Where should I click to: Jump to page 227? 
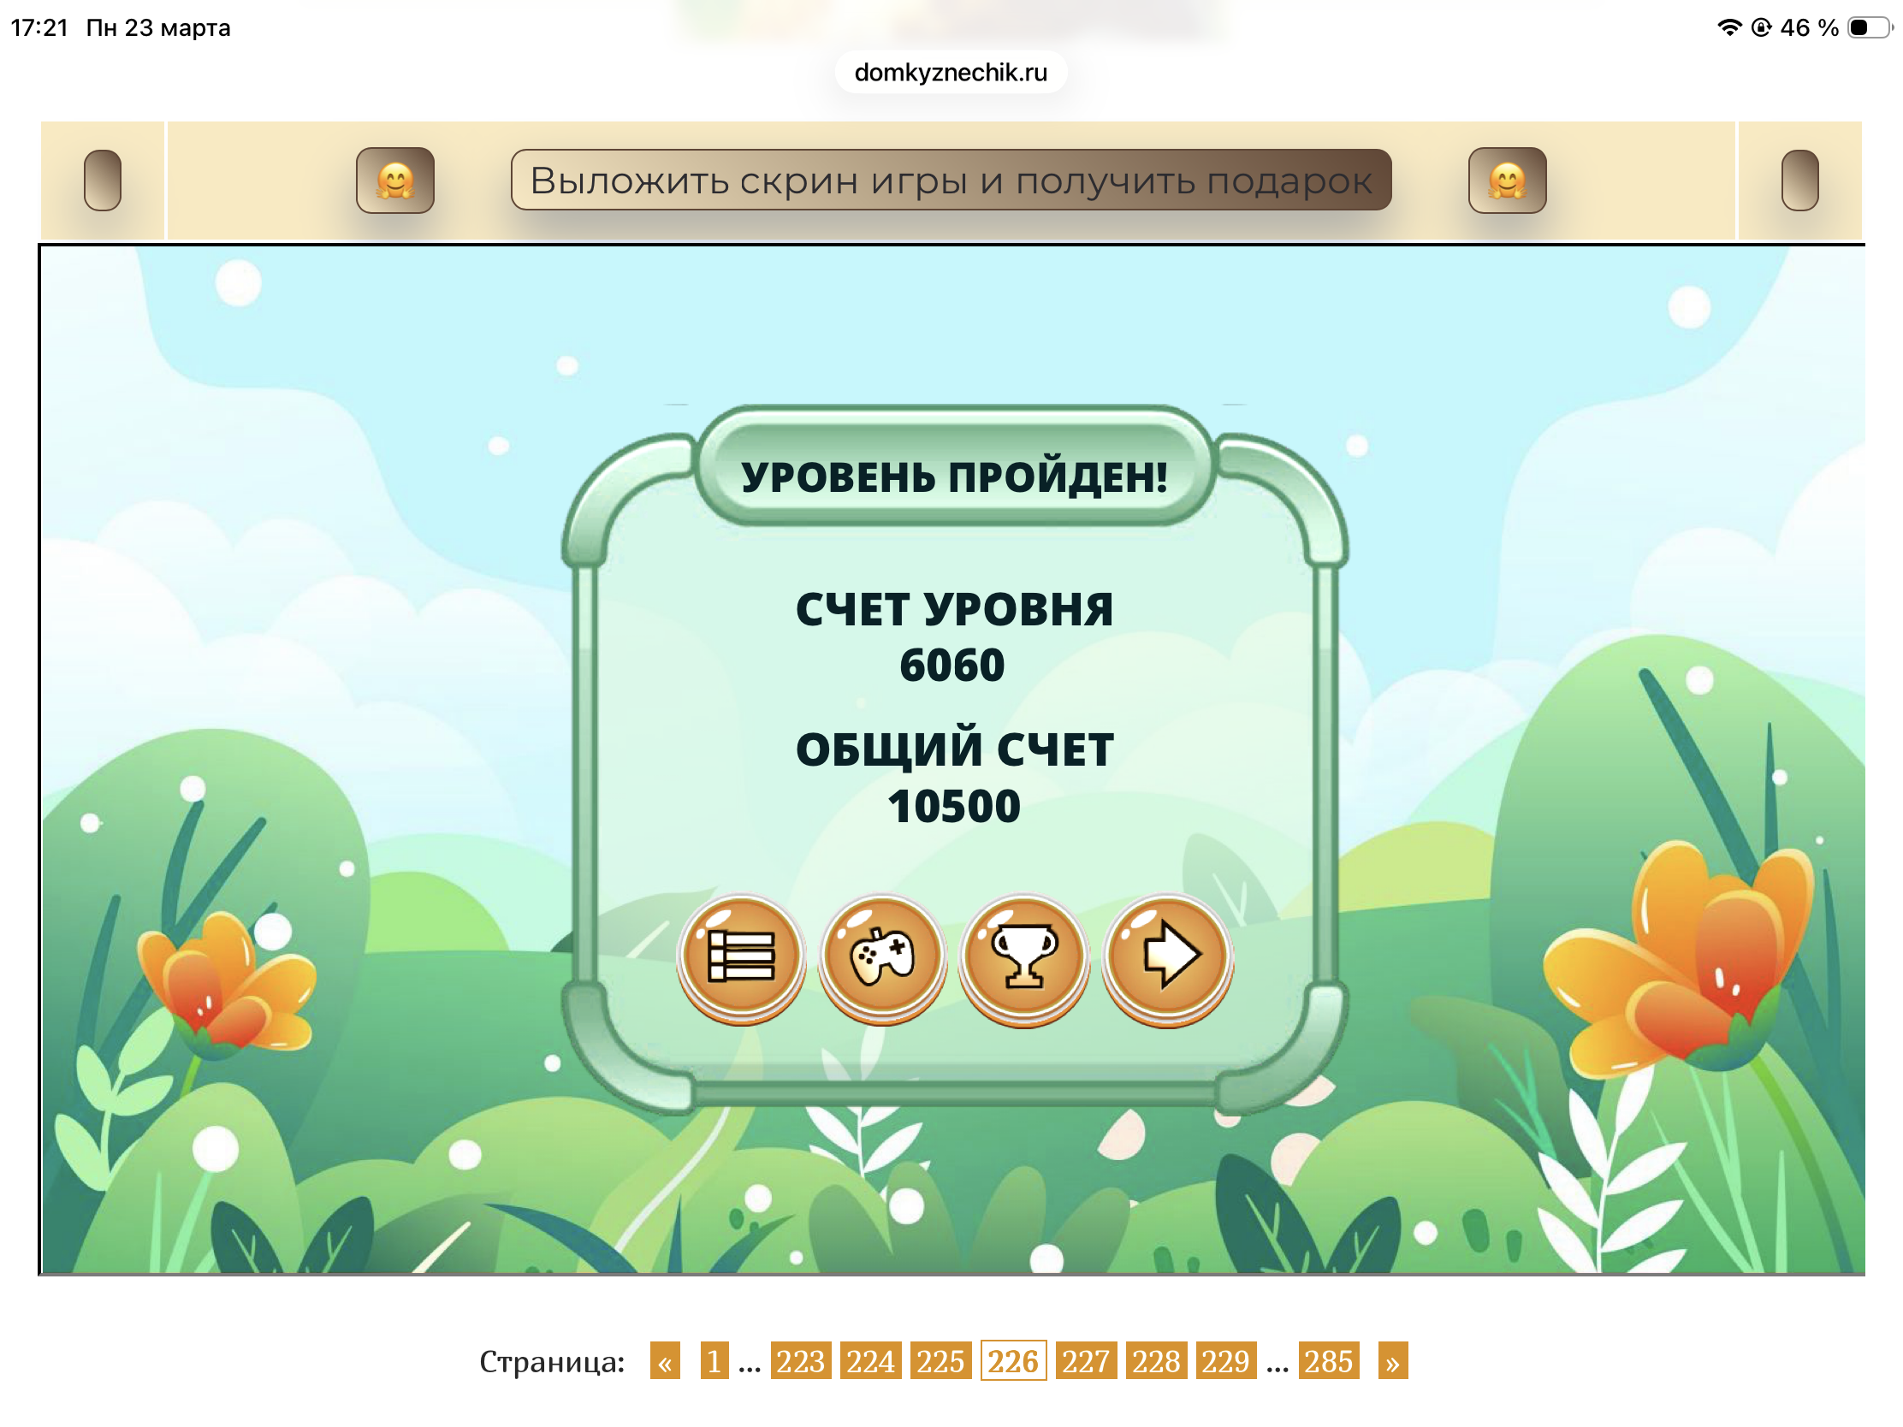point(1085,1361)
